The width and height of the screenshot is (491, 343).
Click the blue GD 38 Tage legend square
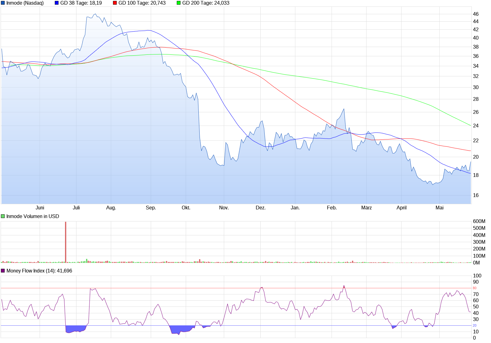[x=57, y=3]
